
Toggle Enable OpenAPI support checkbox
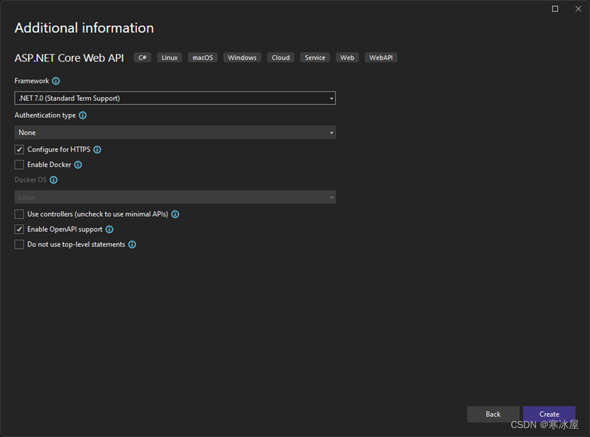19,229
